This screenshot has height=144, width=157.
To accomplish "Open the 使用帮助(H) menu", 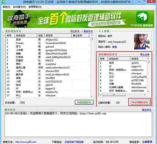I will pyautogui.click(x=33, y=7).
